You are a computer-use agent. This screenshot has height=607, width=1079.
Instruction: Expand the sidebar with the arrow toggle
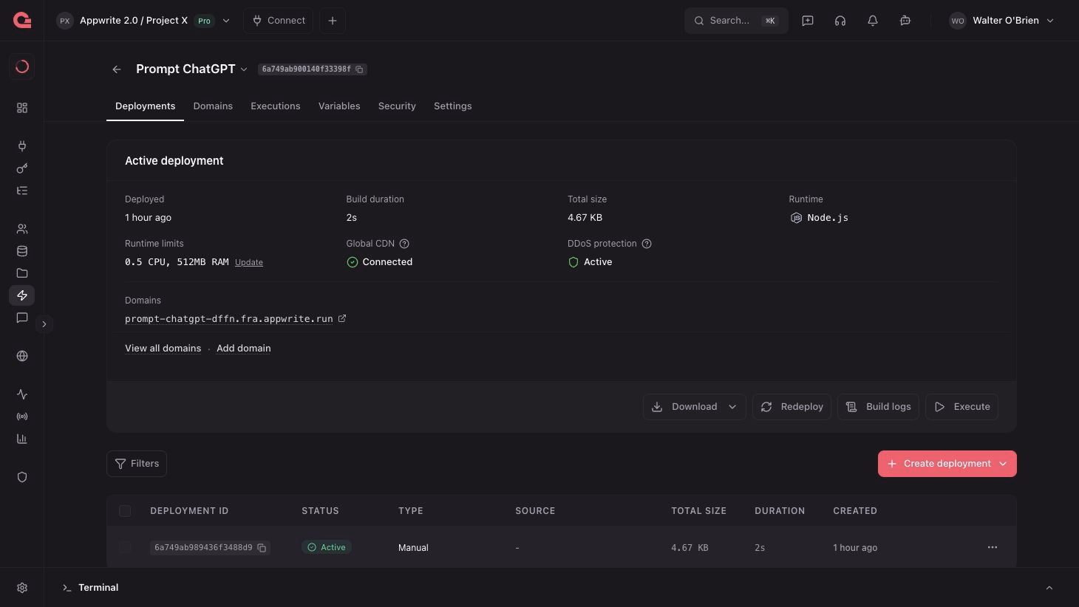44,324
